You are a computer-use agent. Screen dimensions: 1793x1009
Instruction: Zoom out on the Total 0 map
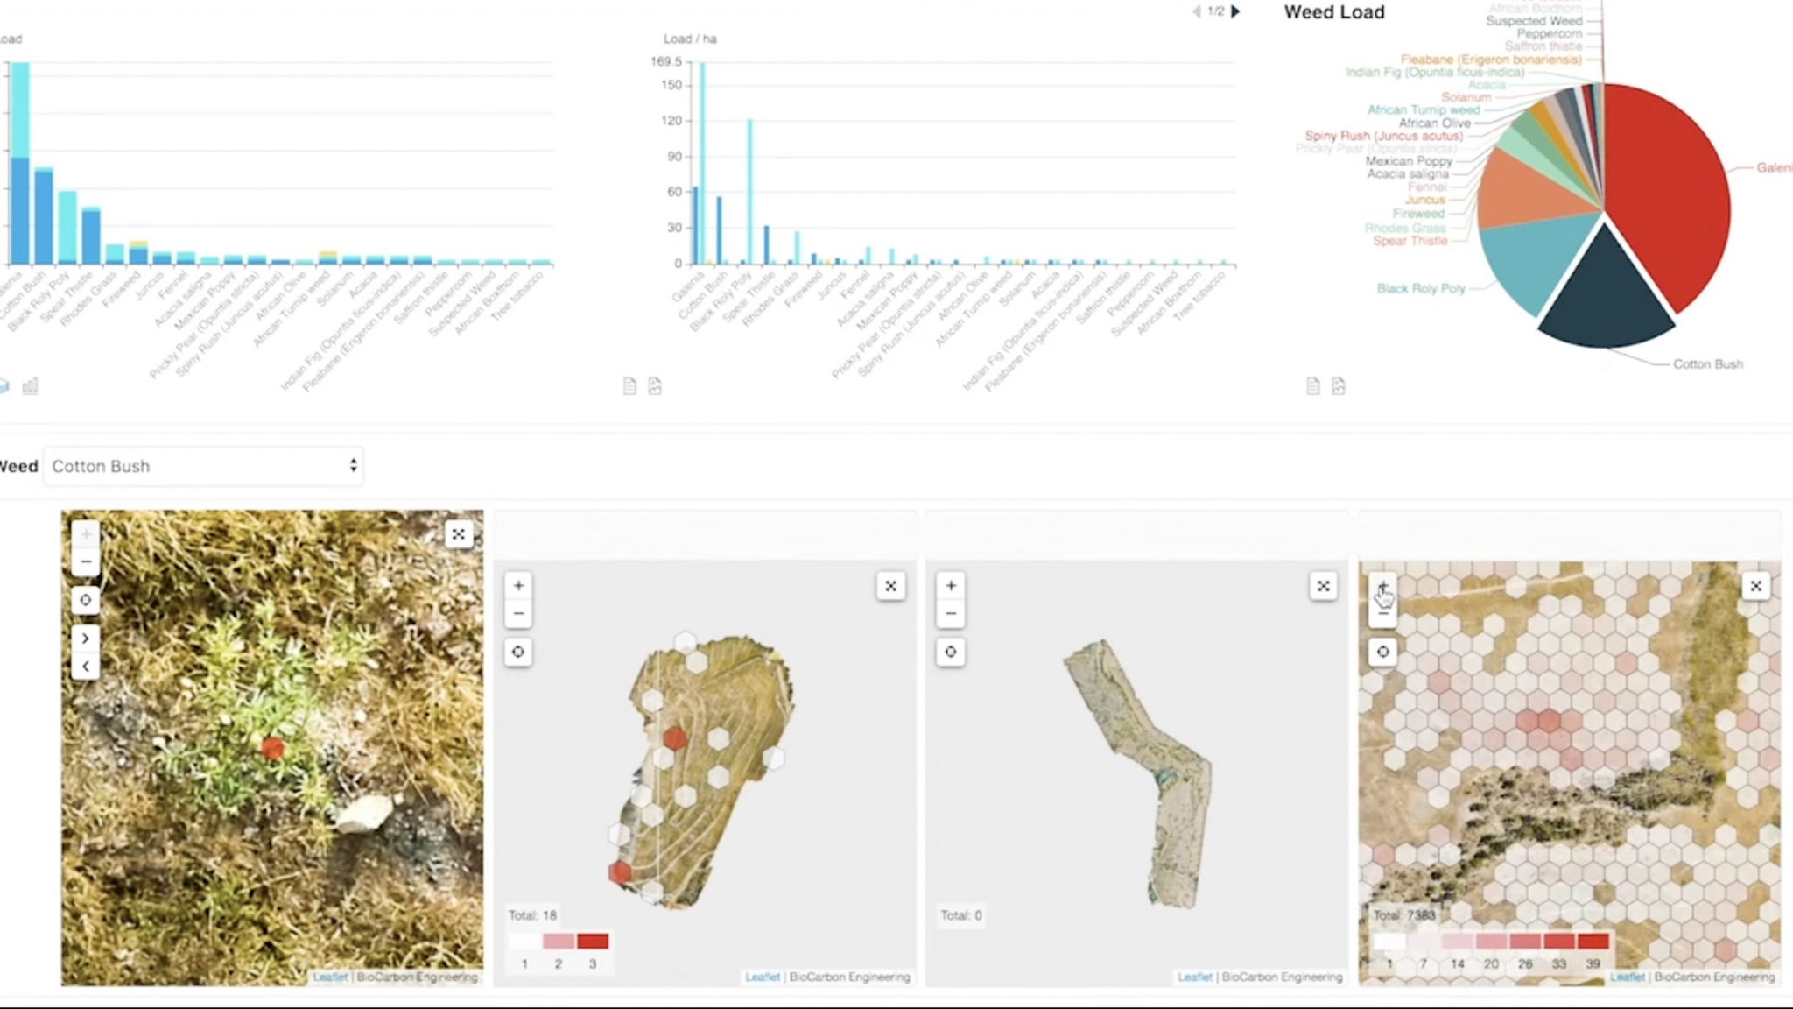[951, 613]
